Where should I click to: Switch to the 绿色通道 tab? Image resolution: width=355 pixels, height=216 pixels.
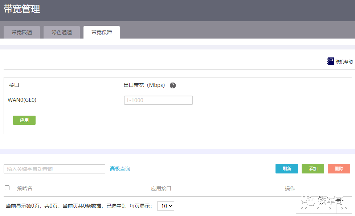(x=62, y=32)
